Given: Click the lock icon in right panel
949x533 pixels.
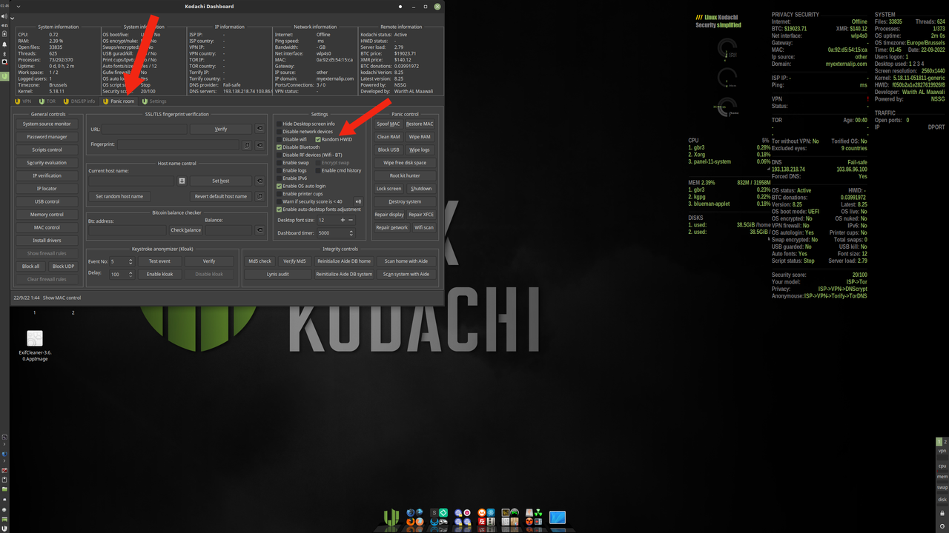Looking at the screenshot, I should [x=942, y=513].
